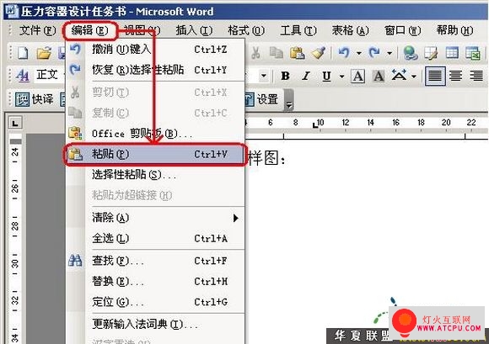Click the Format Painter brush icon
Screen dimensions: 489x344
click(318, 53)
